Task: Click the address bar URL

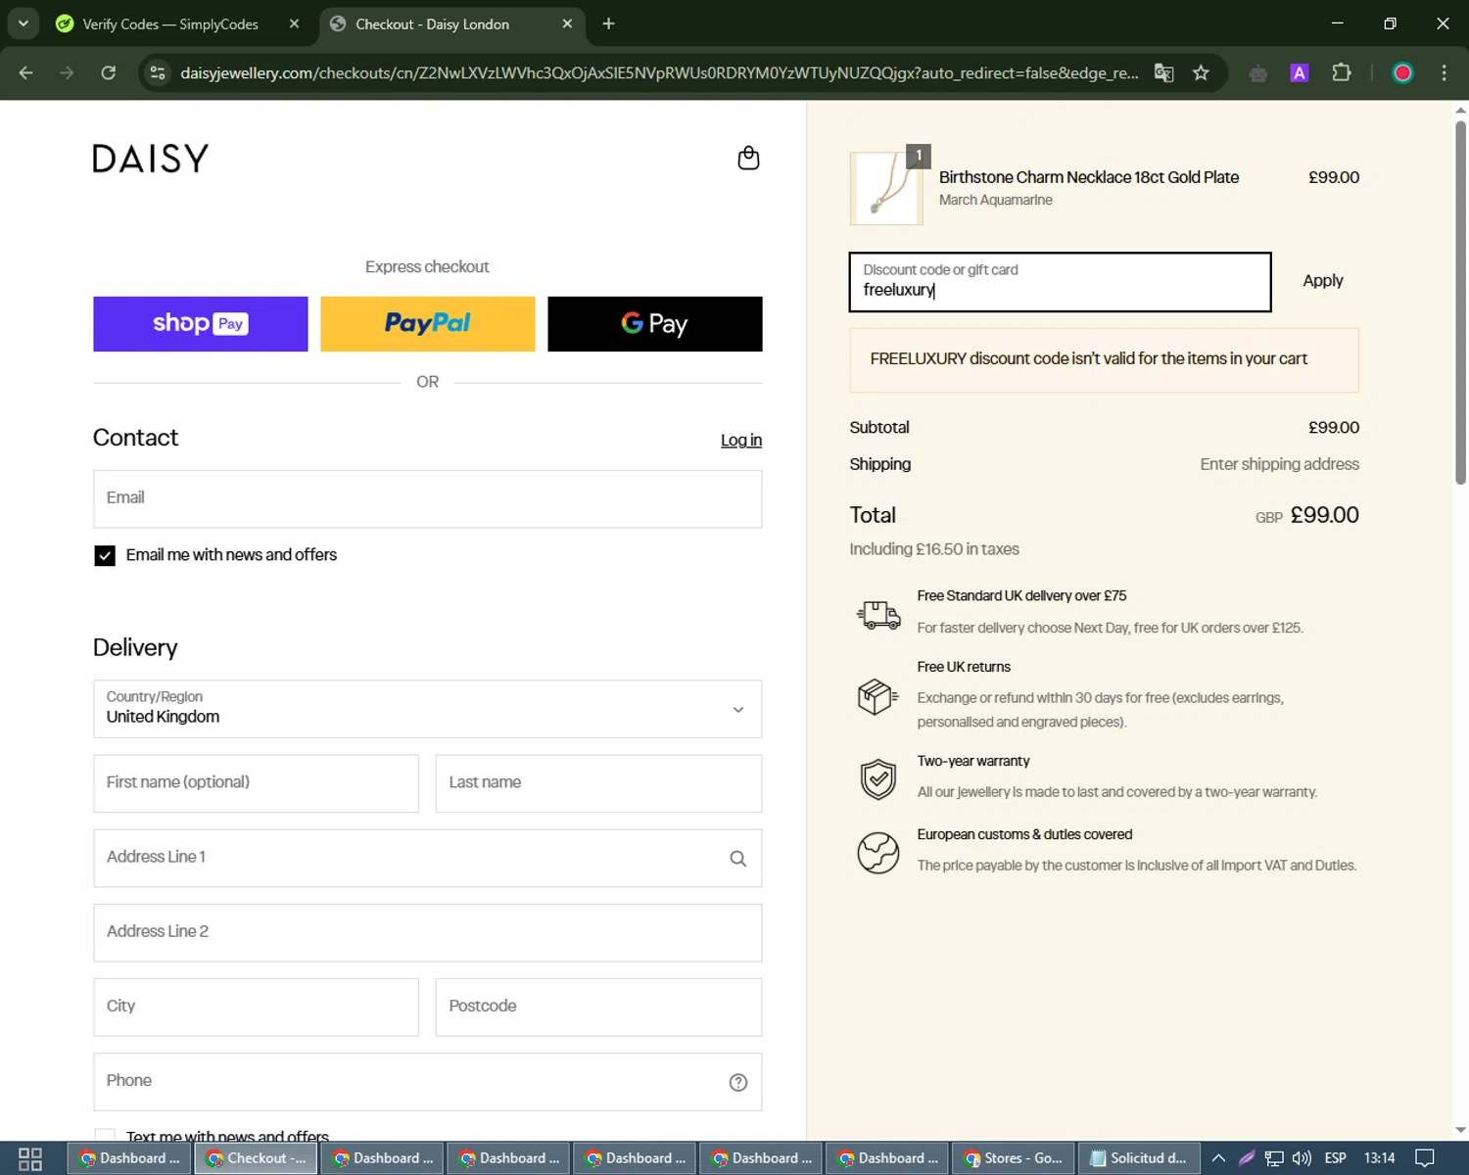Action: click(659, 73)
